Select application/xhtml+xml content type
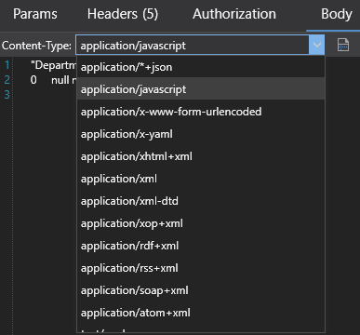360x335 pixels. click(201, 156)
